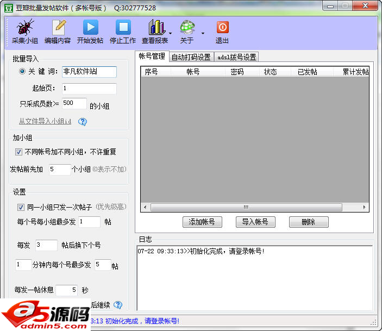
Task: Click the 删除 button
Action: (x=309, y=222)
